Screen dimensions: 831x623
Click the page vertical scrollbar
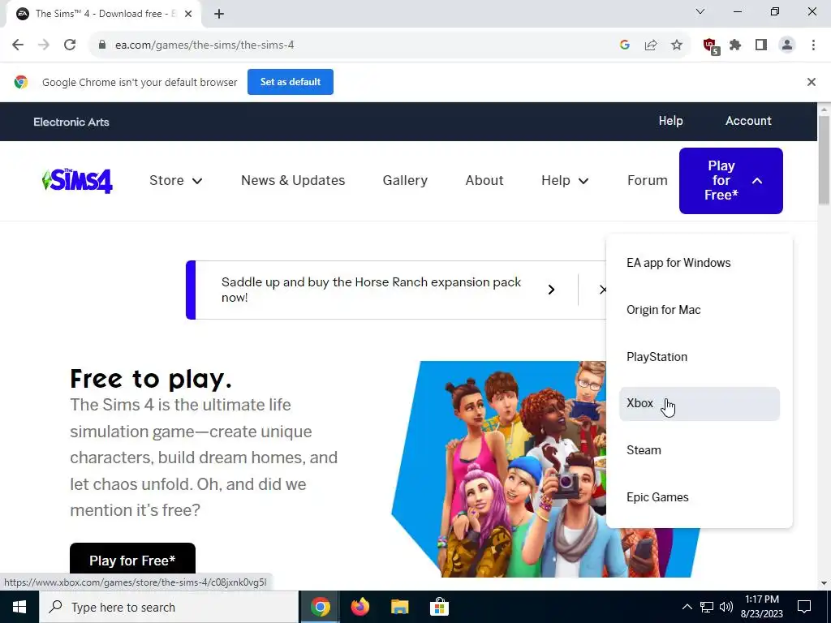click(x=824, y=159)
